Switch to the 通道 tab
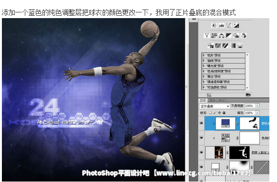Viewport: 277px width, 182px height. pos(213,101)
